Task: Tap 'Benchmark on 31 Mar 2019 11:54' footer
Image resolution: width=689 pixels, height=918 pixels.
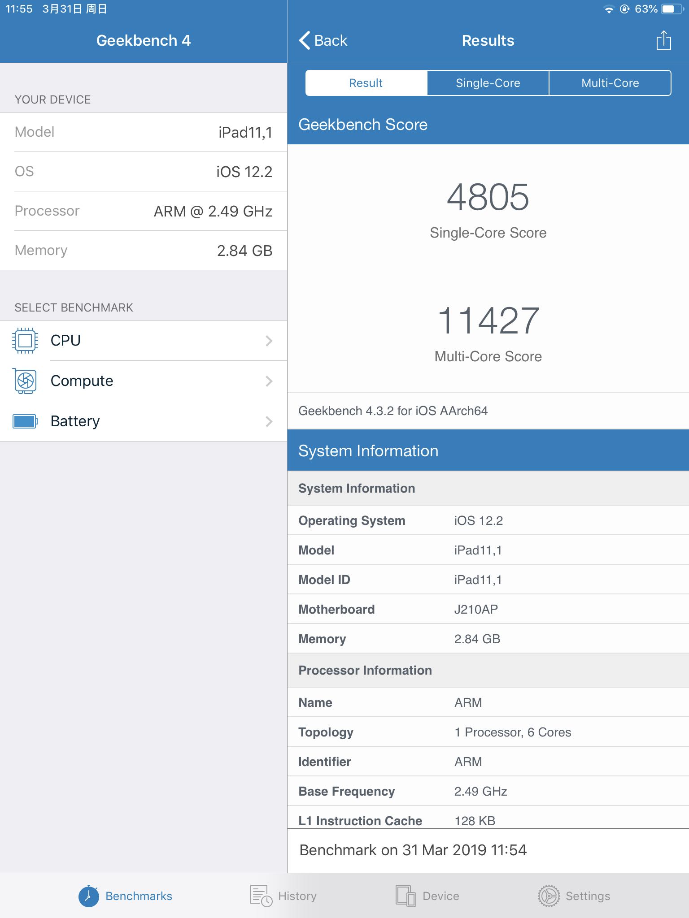Action: click(x=413, y=850)
